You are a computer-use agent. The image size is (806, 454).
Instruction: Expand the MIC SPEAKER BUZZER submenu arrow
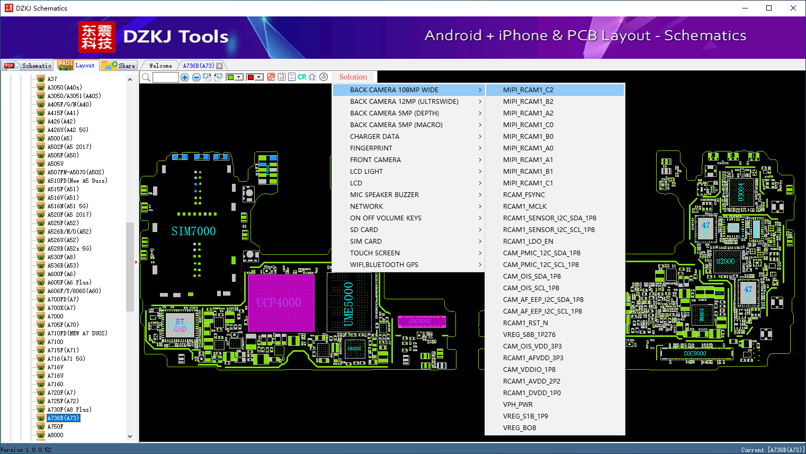point(480,195)
